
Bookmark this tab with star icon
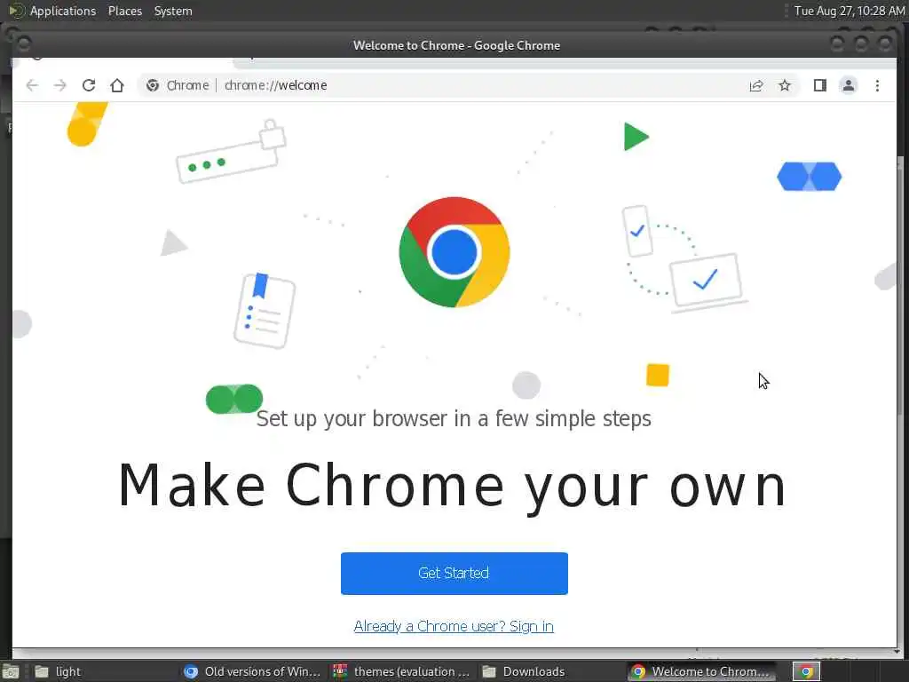[785, 85]
